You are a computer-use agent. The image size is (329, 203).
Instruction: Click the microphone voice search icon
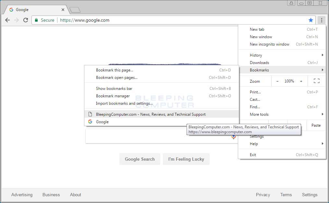pos(234,137)
